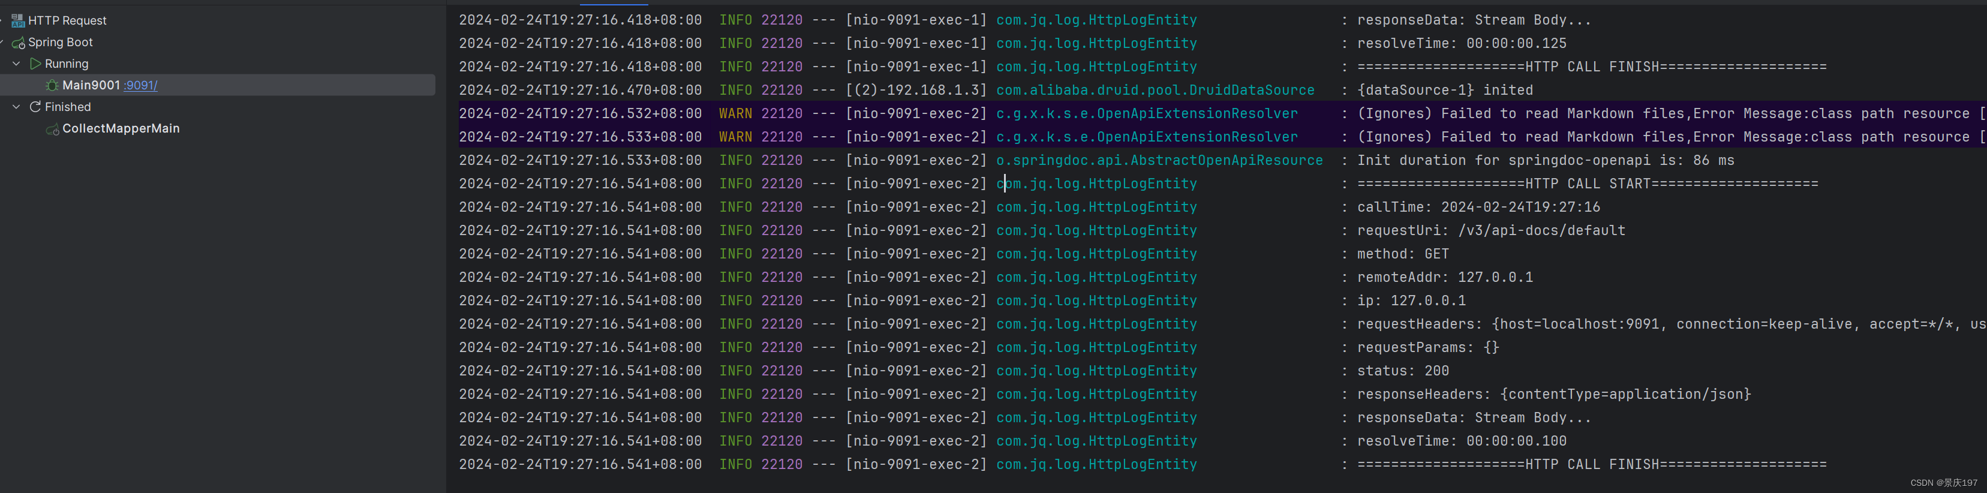Image resolution: width=1987 pixels, height=493 pixels.
Task: Click the HTTP Request node icon
Action: [18, 21]
